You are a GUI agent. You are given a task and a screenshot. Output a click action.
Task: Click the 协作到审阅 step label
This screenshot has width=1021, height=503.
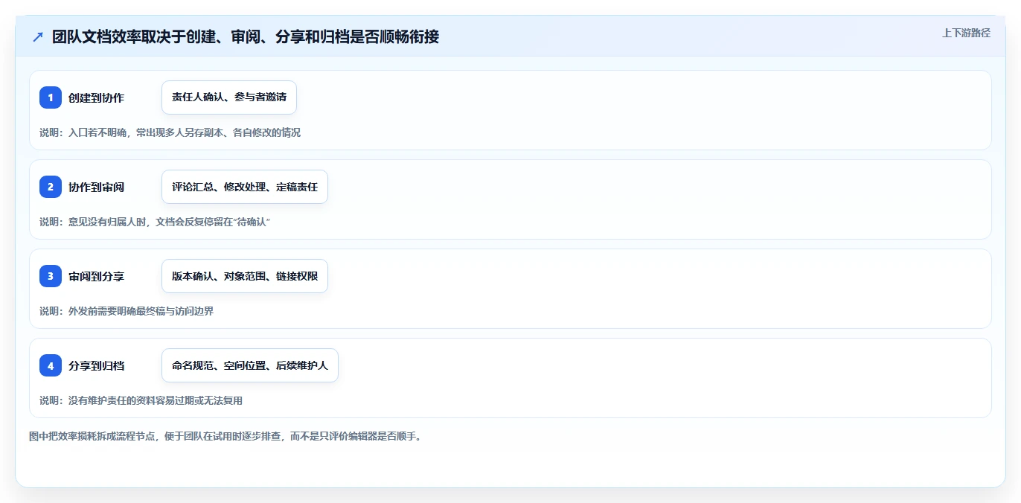click(x=96, y=187)
